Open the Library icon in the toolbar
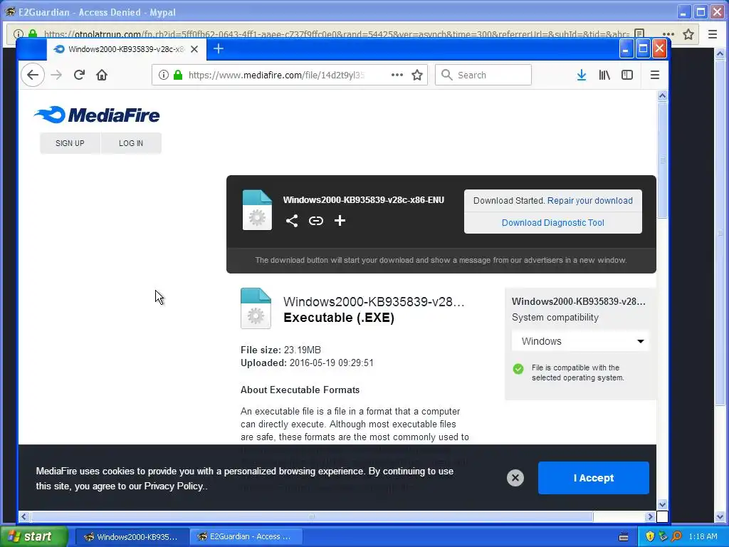 pos(604,75)
